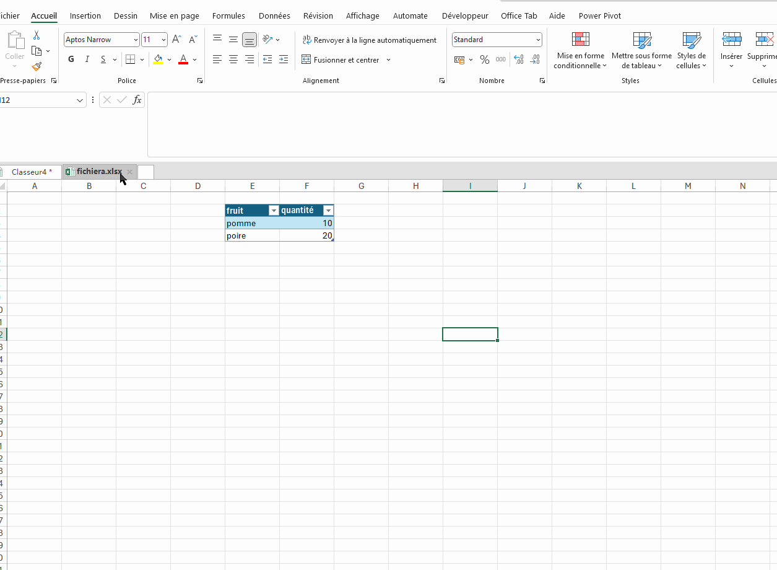
Task: Open the quantité column filter dropdown
Action: 328,211
